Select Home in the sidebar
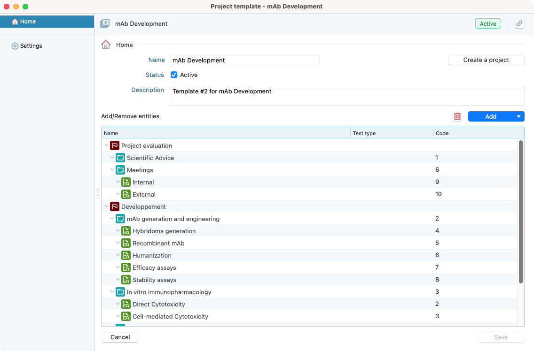The height and width of the screenshot is (351, 534). point(28,22)
